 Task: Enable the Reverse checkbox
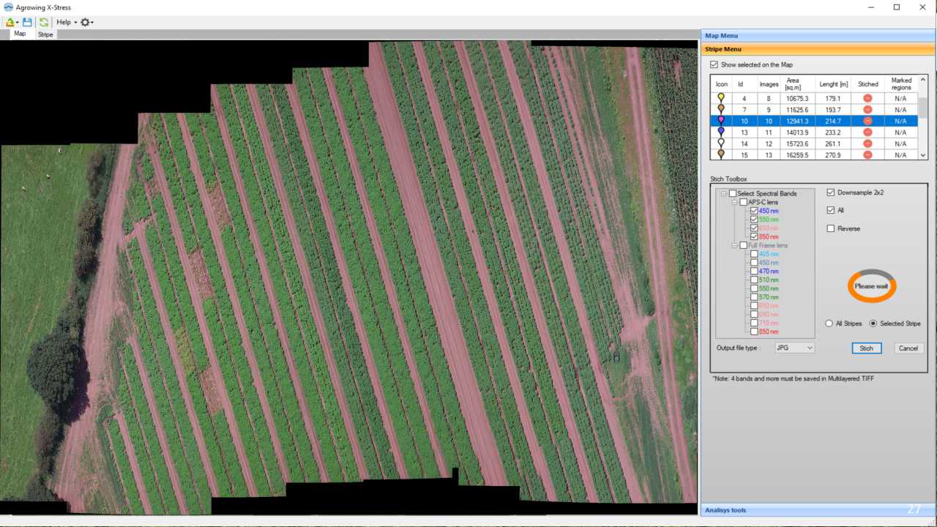[830, 228]
